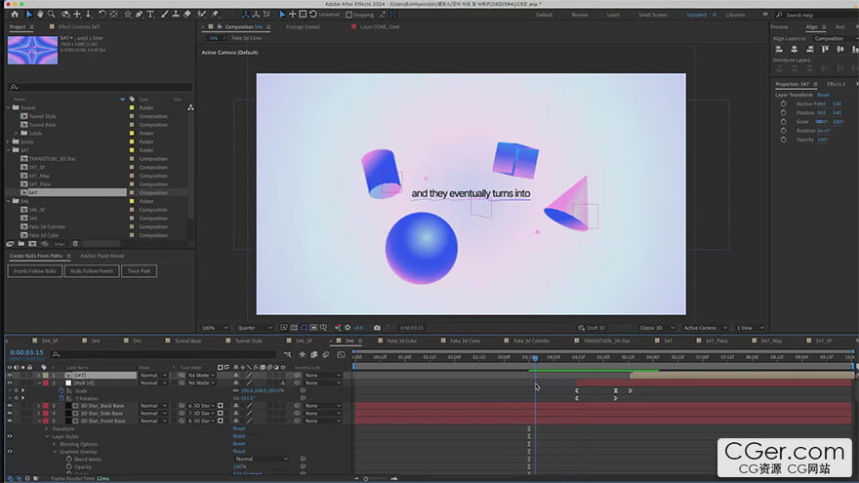The width and height of the screenshot is (859, 483).
Task: Click Reset for Gradient Overlay
Action: 239,451
